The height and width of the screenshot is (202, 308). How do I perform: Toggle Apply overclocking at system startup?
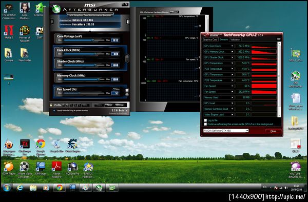(54, 110)
